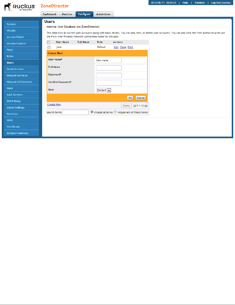Focus the Password input field
The width and height of the screenshot is (235, 305).
click(x=109, y=76)
